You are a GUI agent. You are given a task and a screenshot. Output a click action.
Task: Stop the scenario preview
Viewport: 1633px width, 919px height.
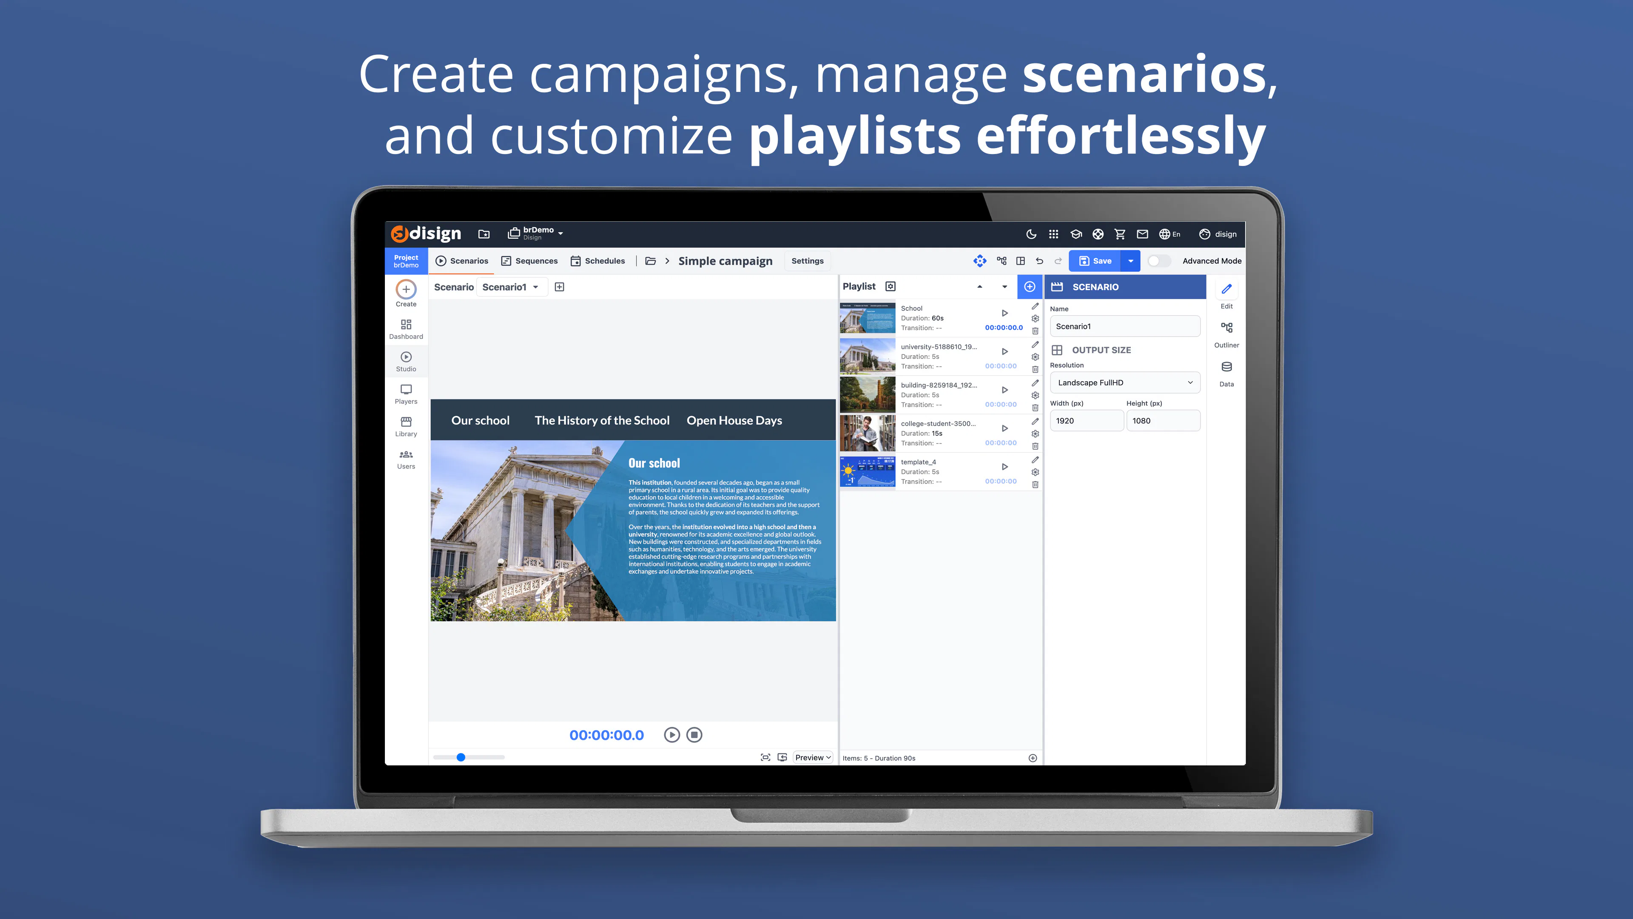[694, 734]
